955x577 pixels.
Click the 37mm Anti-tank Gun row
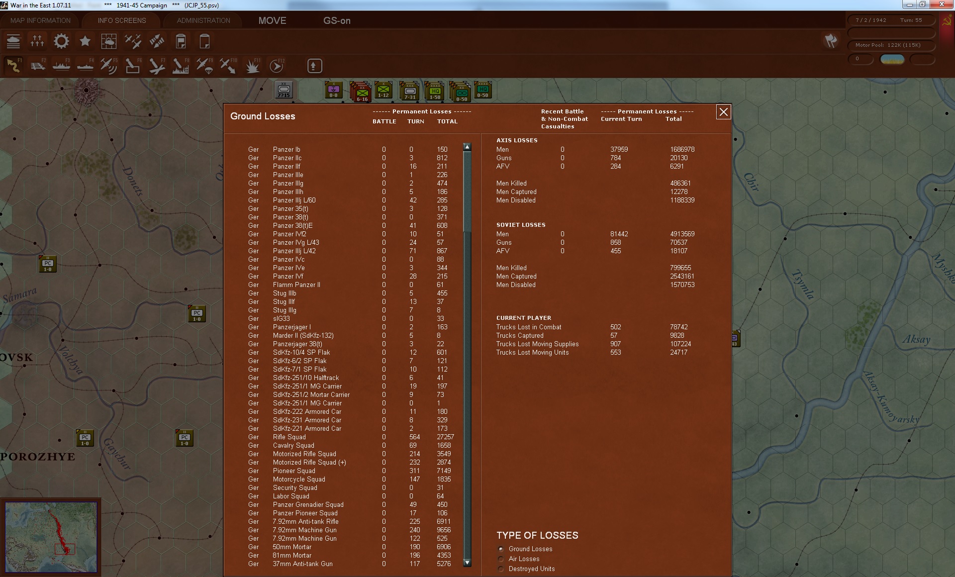click(x=351, y=564)
